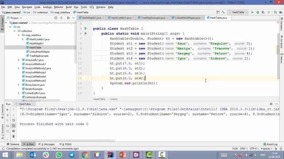This screenshot has height=159, width=284.
Task: Collapse the map_interface package
Action: click(19, 35)
